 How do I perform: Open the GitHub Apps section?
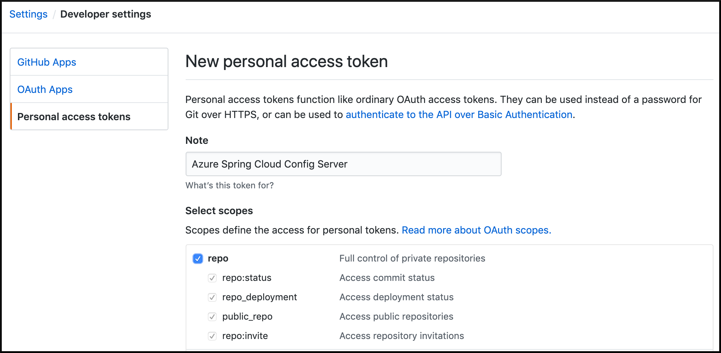[x=47, y=62]
